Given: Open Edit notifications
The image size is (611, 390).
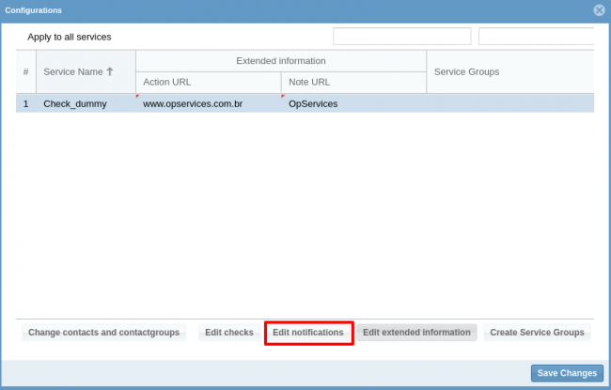Looking at the screenshot, I should click(308, 333).
